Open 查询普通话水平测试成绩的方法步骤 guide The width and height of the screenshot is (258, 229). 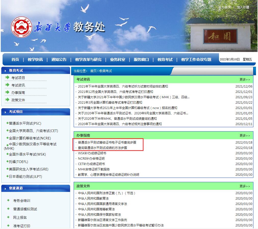pos(102,148)
